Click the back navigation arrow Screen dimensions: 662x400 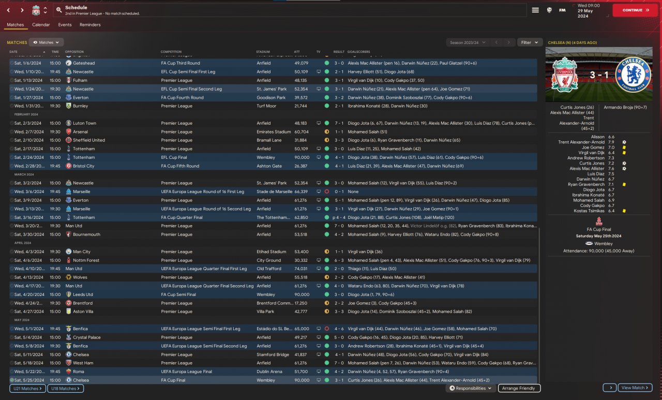point(8,10)
